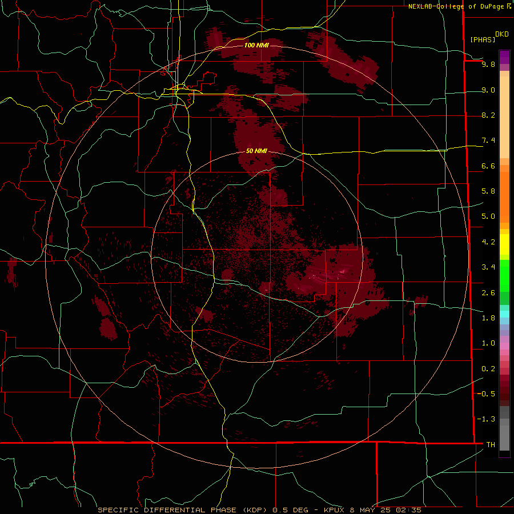Click the 1.0 legend value
This screenshot has height=514, width=514.
(488, 343)
